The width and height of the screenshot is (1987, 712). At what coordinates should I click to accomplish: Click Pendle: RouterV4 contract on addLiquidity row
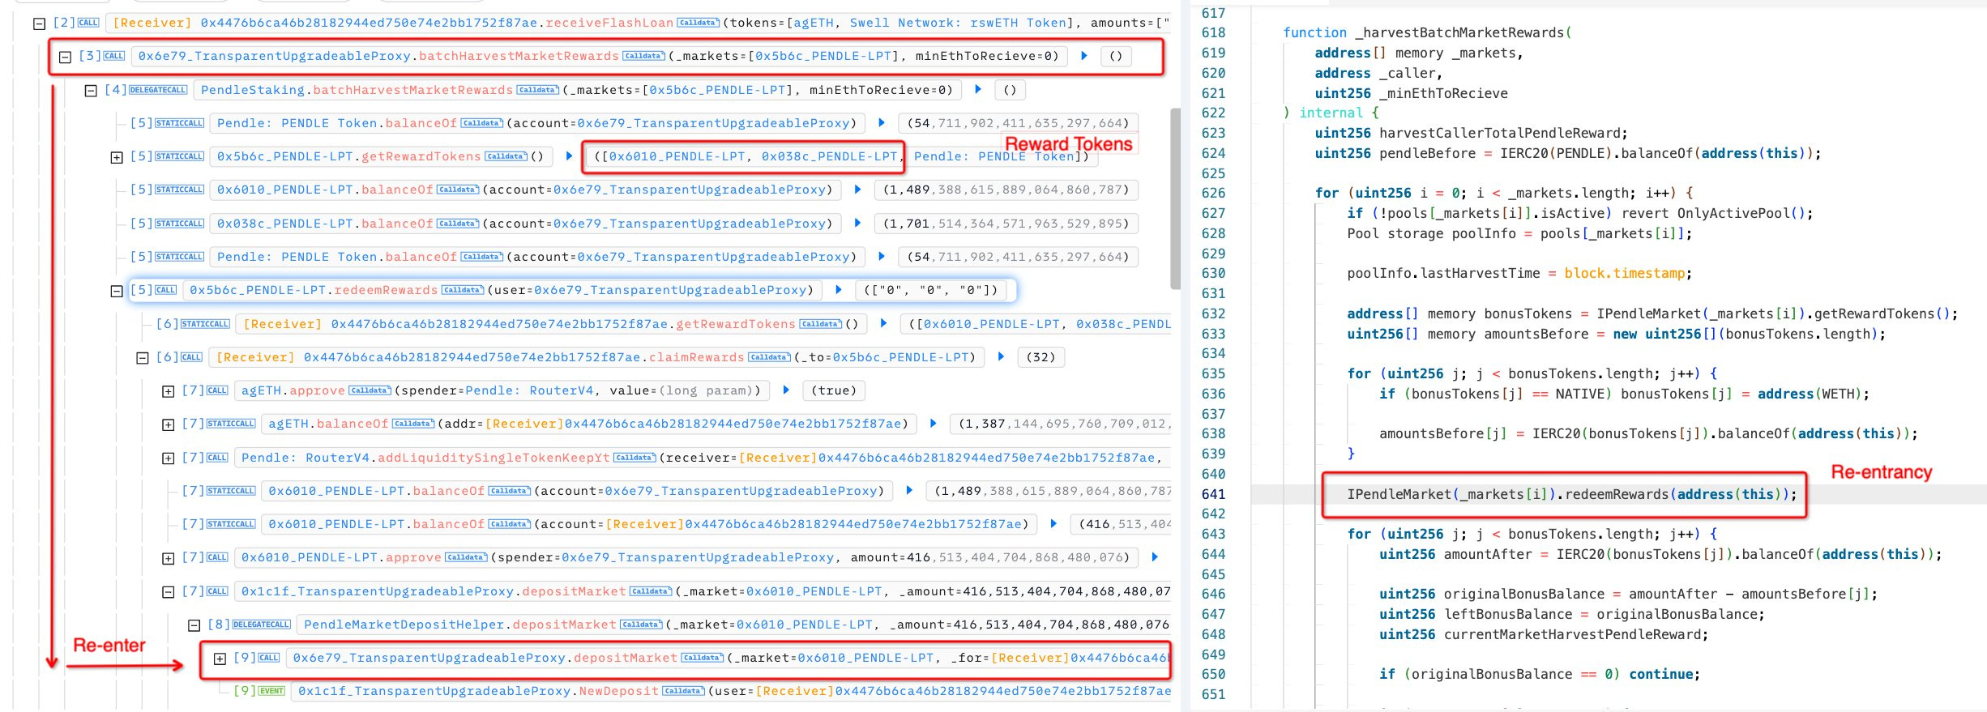(x=305, y=458)
